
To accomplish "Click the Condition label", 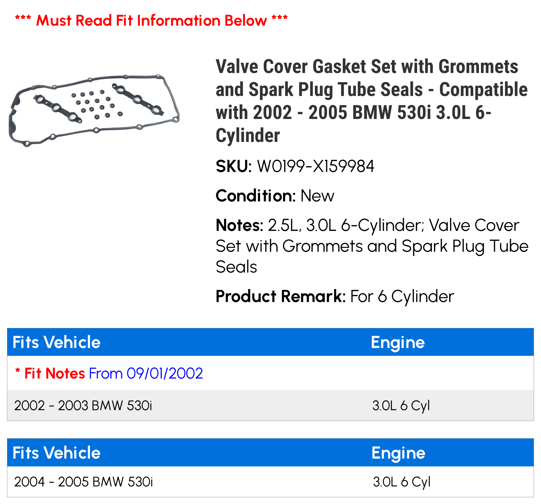I will pos(256,196).
